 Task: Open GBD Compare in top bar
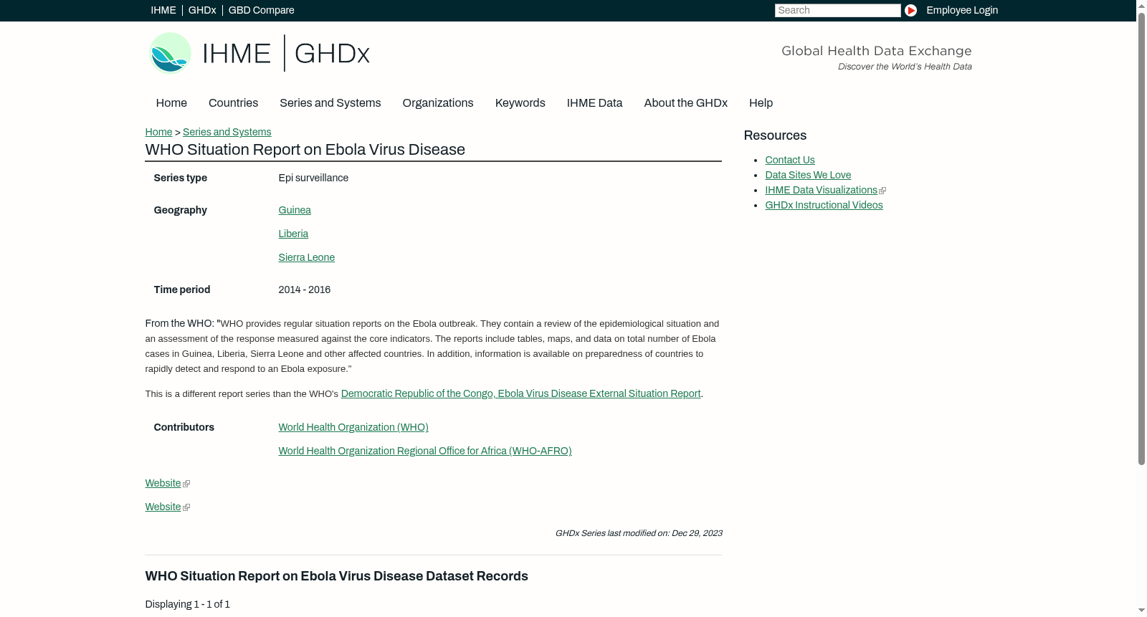[261, 10]
